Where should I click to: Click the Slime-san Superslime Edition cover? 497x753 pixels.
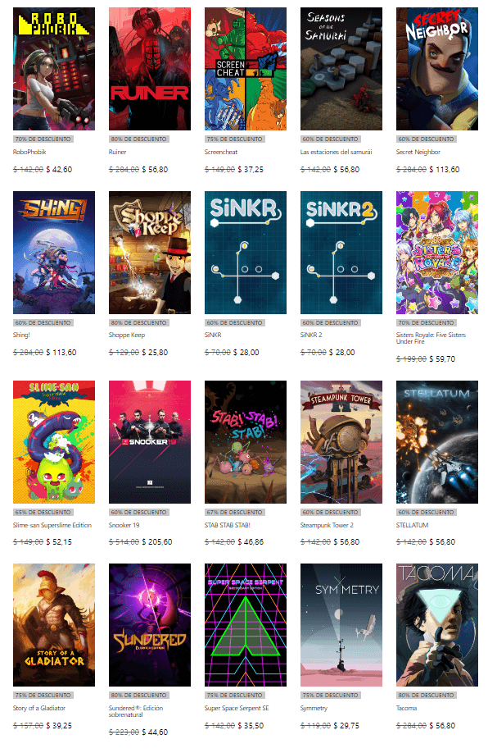coord(54,442)
